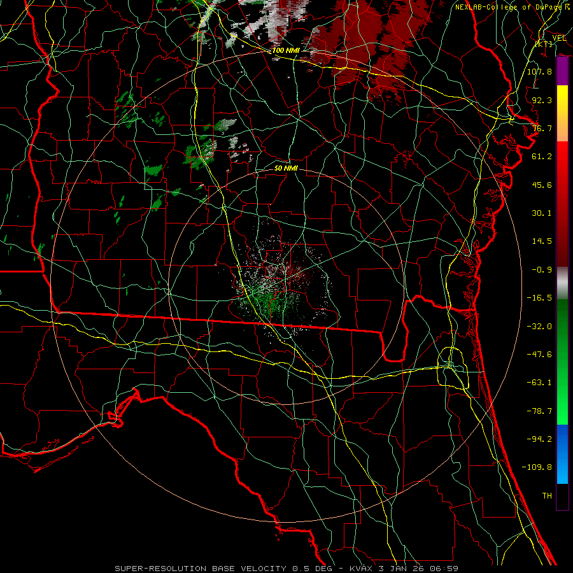Select the 107.8 legend value

539,71
